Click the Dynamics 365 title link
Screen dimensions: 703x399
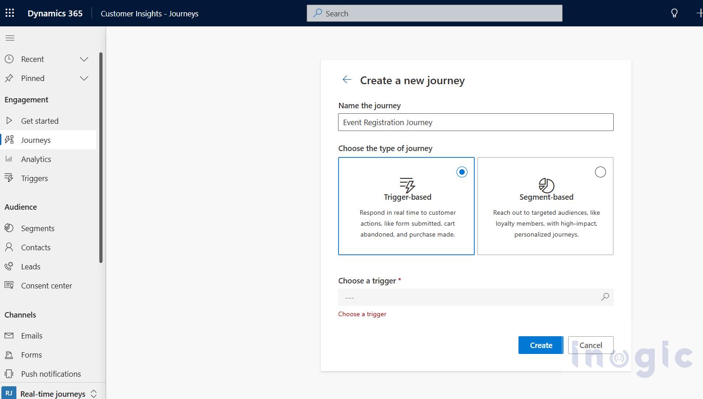[55, 13]
